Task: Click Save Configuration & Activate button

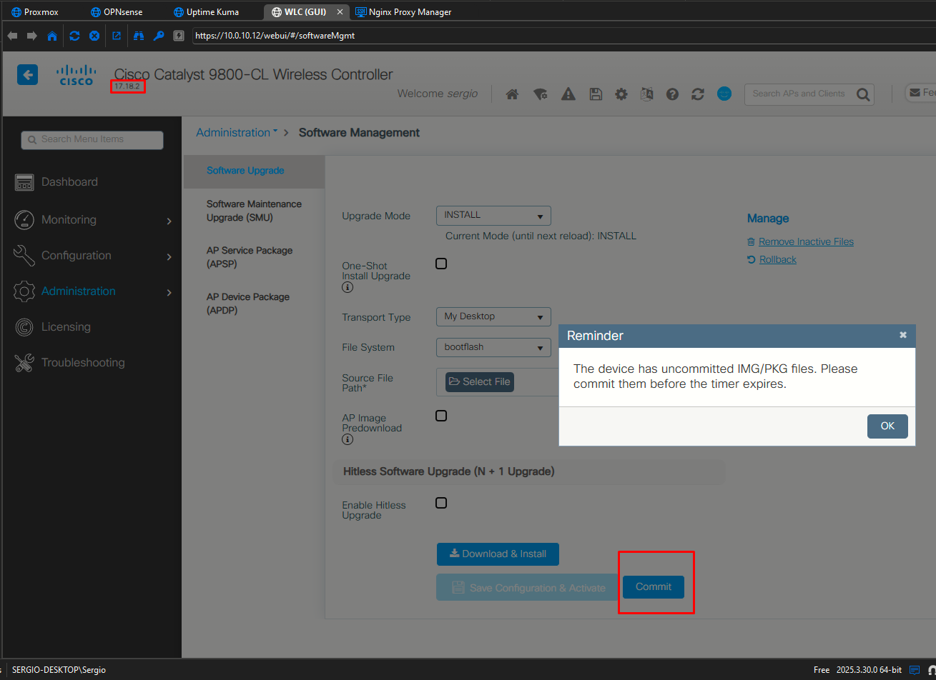Action: (x=528, y=588)
